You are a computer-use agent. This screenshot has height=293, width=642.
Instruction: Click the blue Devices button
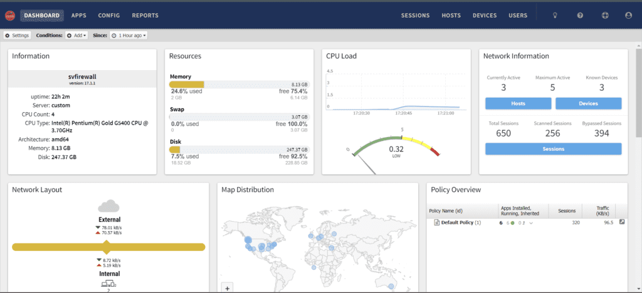588,103
